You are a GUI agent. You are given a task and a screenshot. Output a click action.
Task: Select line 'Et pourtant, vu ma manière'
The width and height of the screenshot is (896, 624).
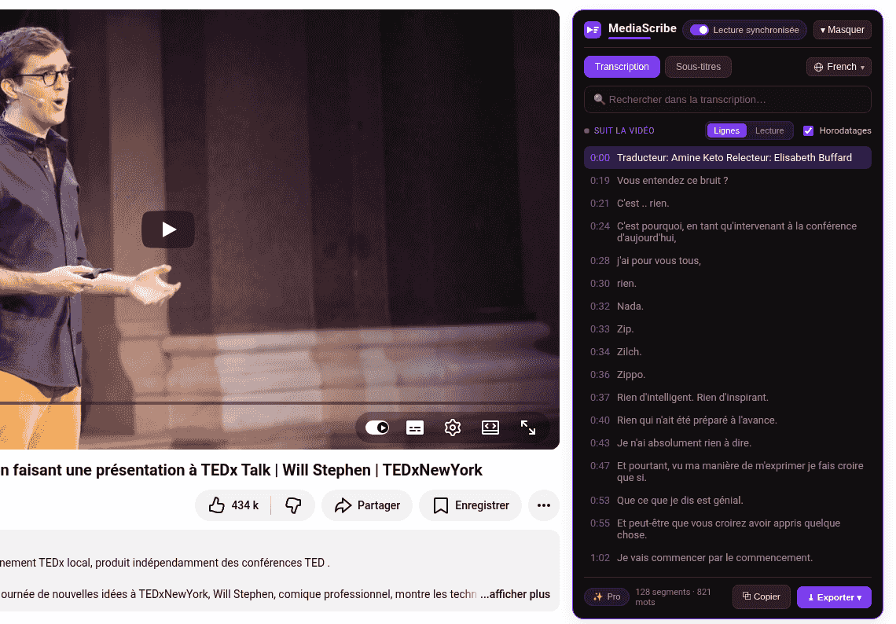[x=728, y=472]
